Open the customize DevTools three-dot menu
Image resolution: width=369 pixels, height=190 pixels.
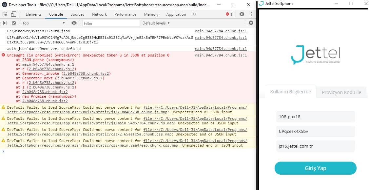pyautogui.click(x=251, y=14)
